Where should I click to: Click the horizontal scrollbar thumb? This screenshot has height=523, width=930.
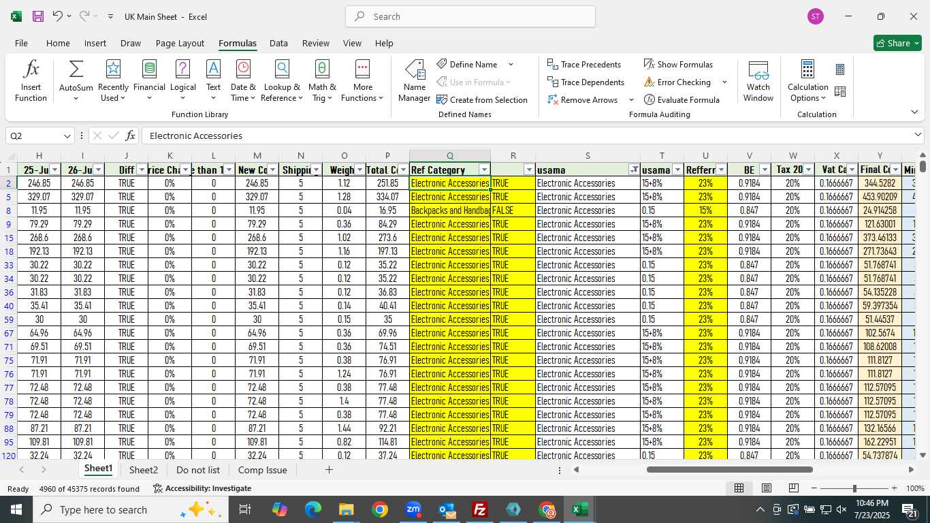pos(729,469)
